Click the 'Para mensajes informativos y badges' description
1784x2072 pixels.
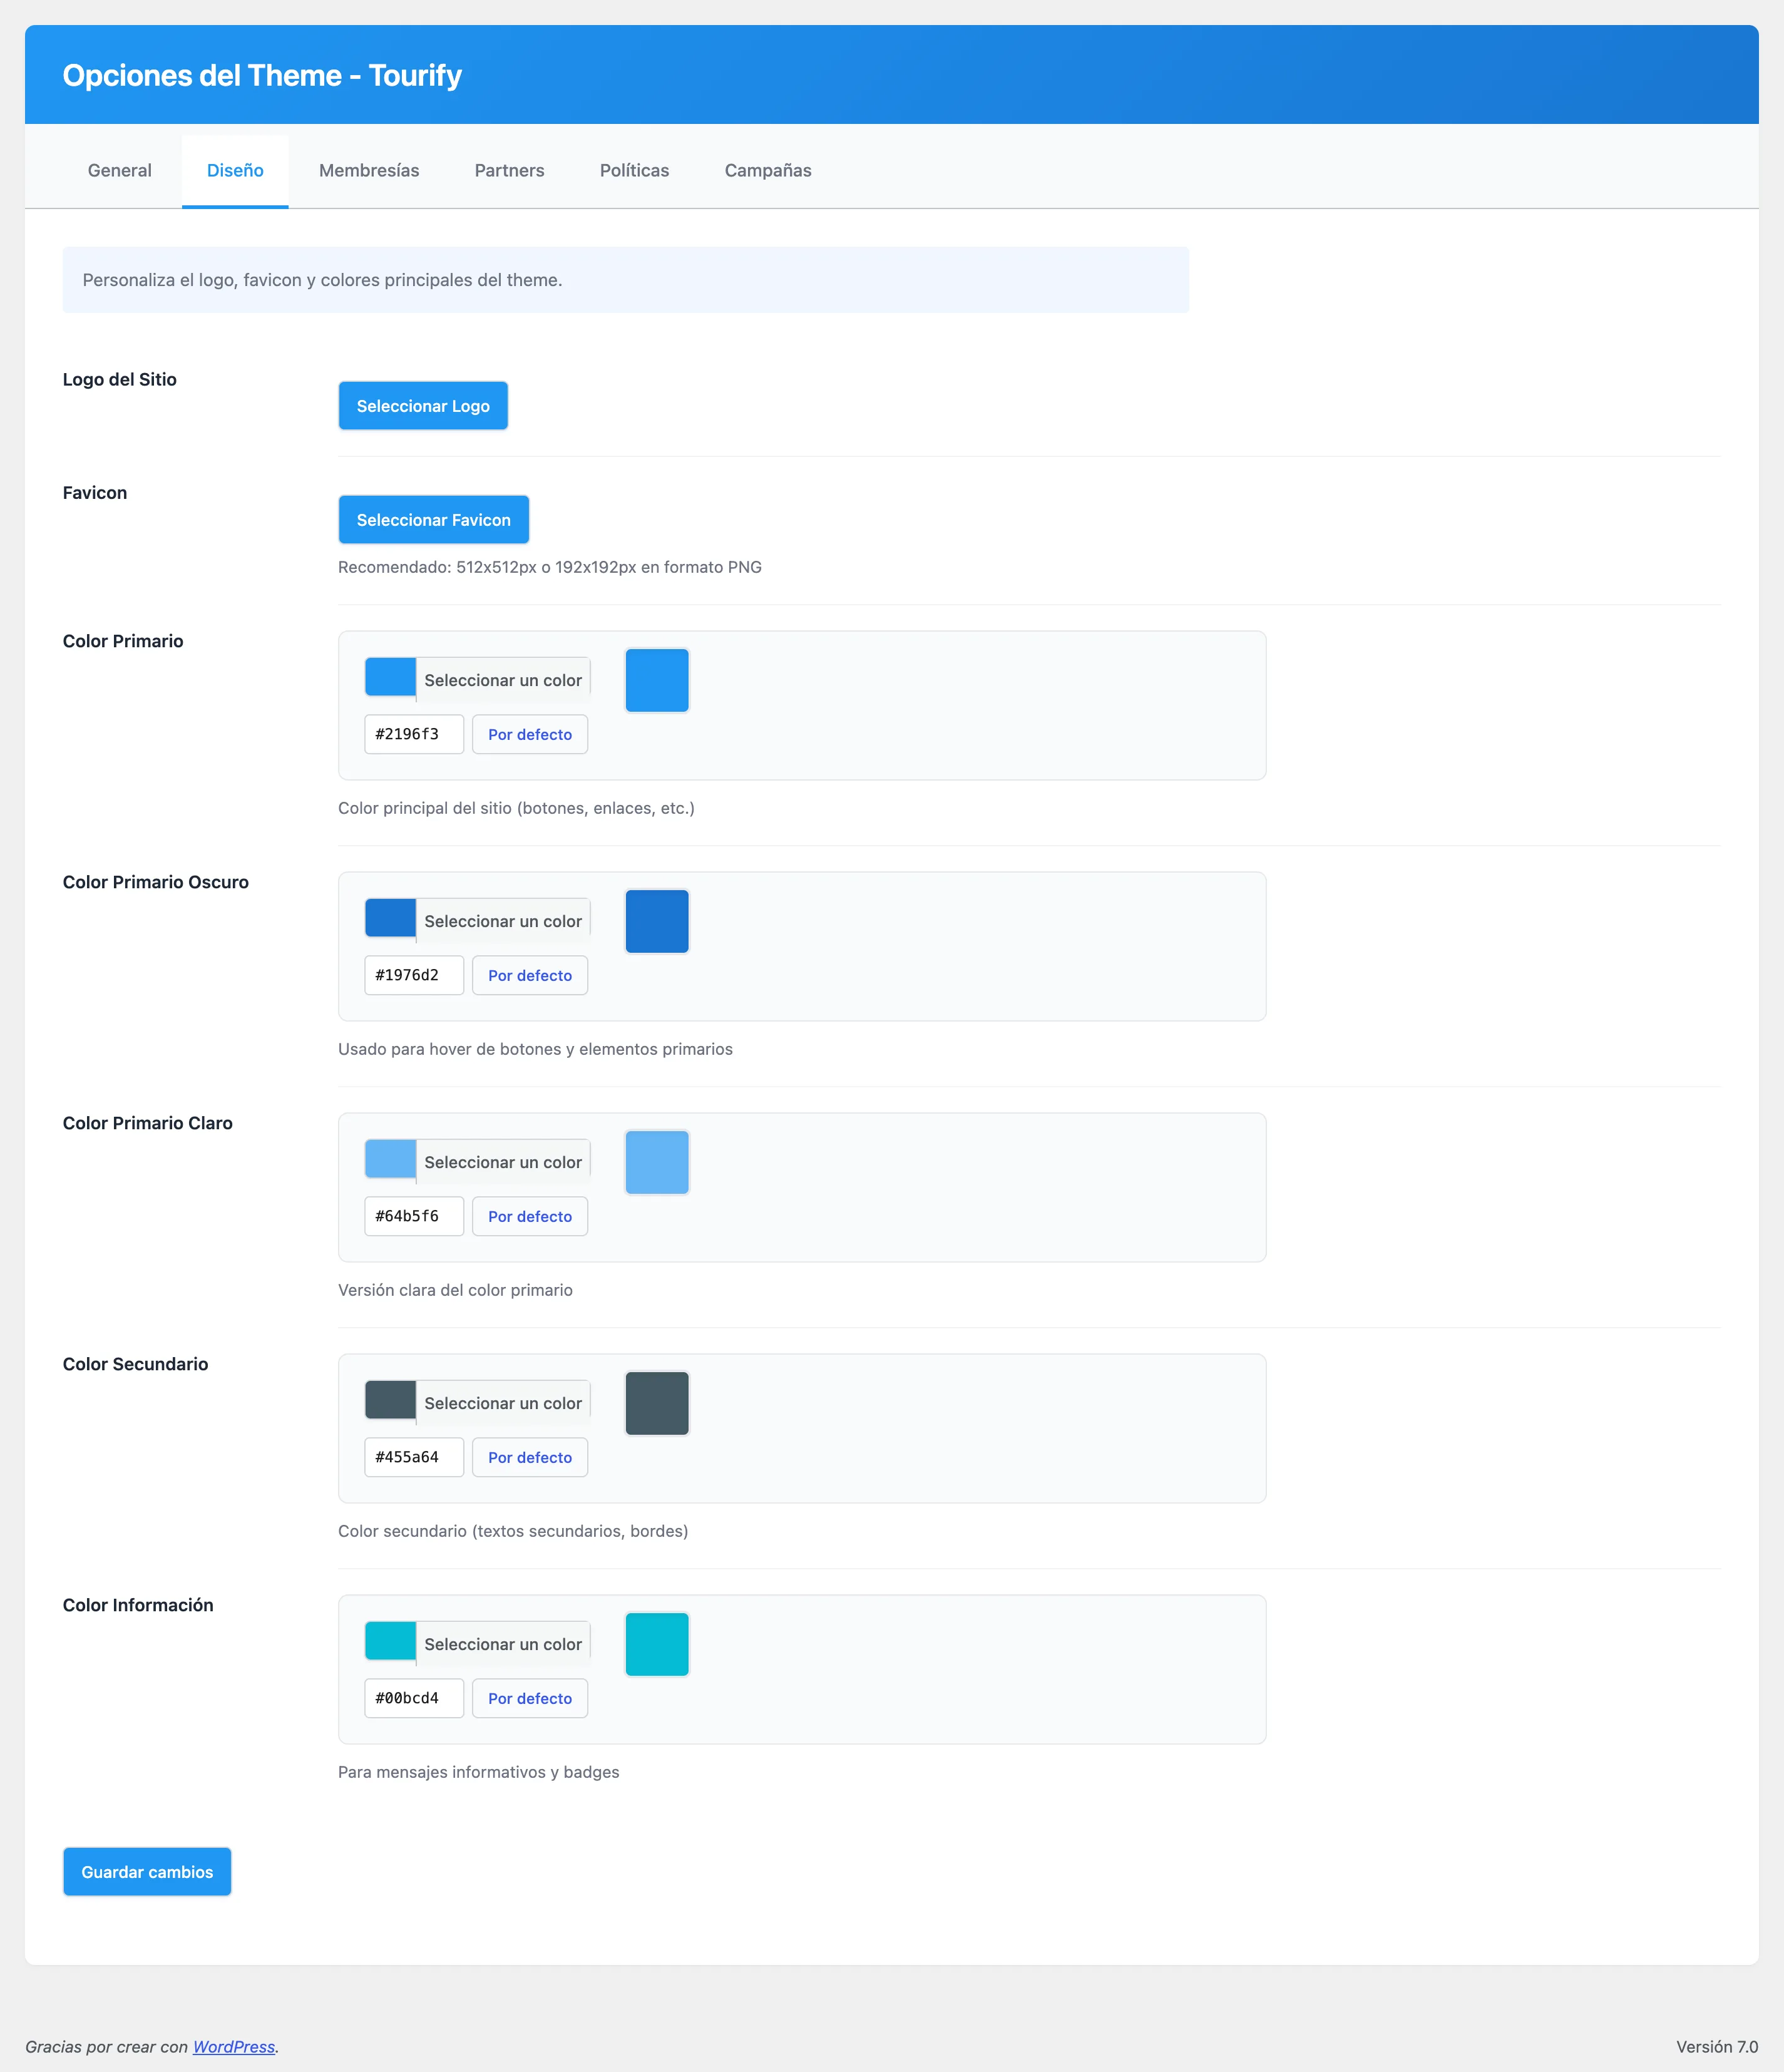[x=479, y=1772]
